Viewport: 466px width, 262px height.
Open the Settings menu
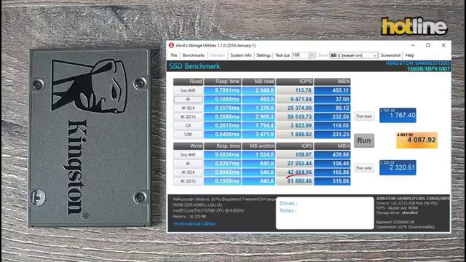(264, 55)
